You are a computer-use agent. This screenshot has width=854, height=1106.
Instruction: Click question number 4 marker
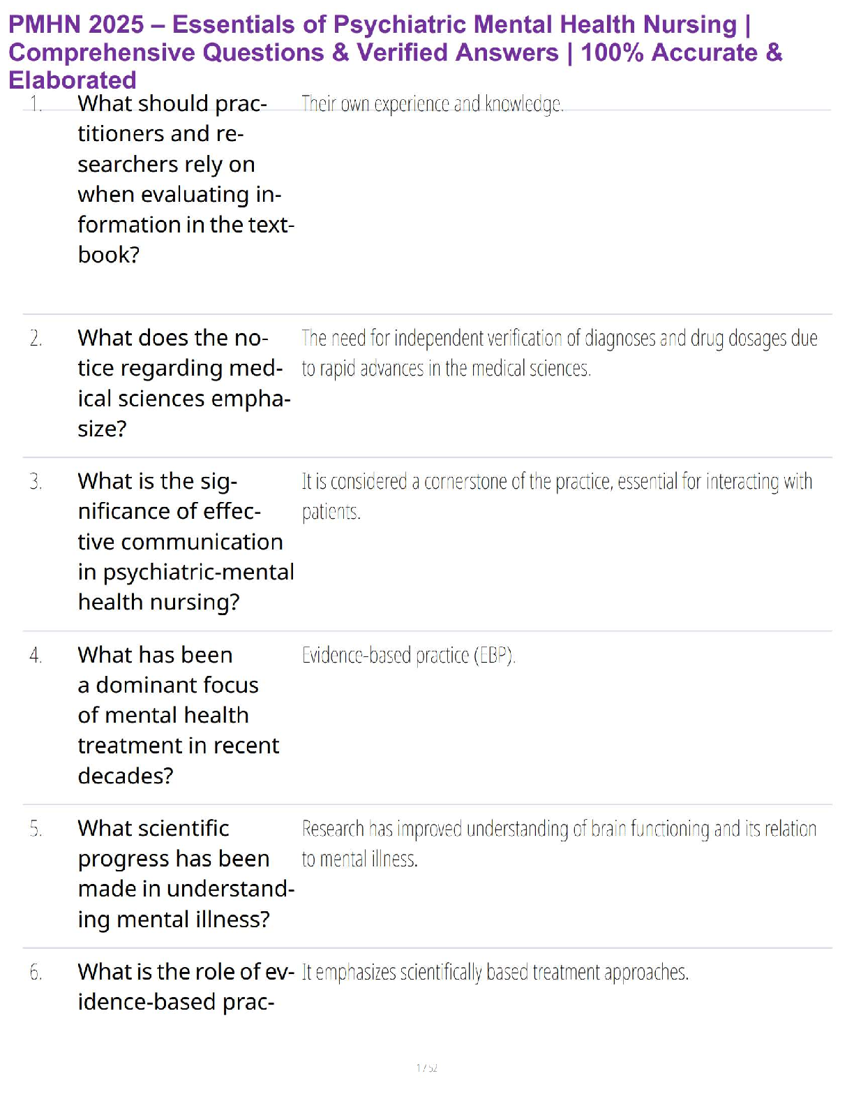click(36, 656)
